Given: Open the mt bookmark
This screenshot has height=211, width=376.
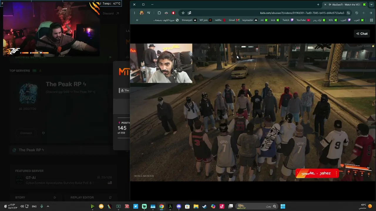Looking at the screenshot, I should click(264, 20).
